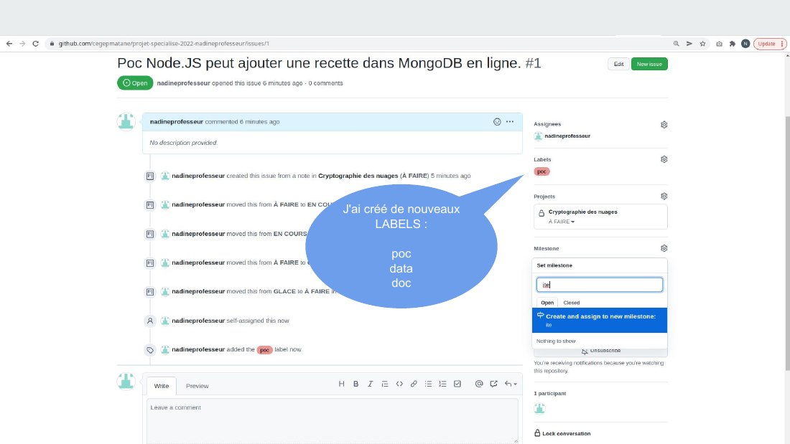Apply bold with the B icon
The height and width of the screenshot is (444, 790).
[355, 384]
